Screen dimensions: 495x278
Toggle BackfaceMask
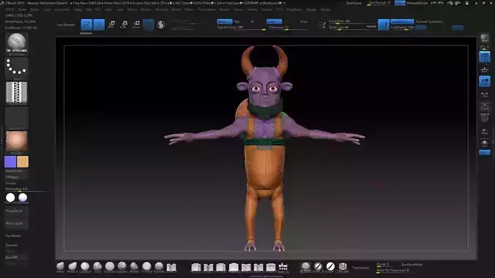[412, 264]
